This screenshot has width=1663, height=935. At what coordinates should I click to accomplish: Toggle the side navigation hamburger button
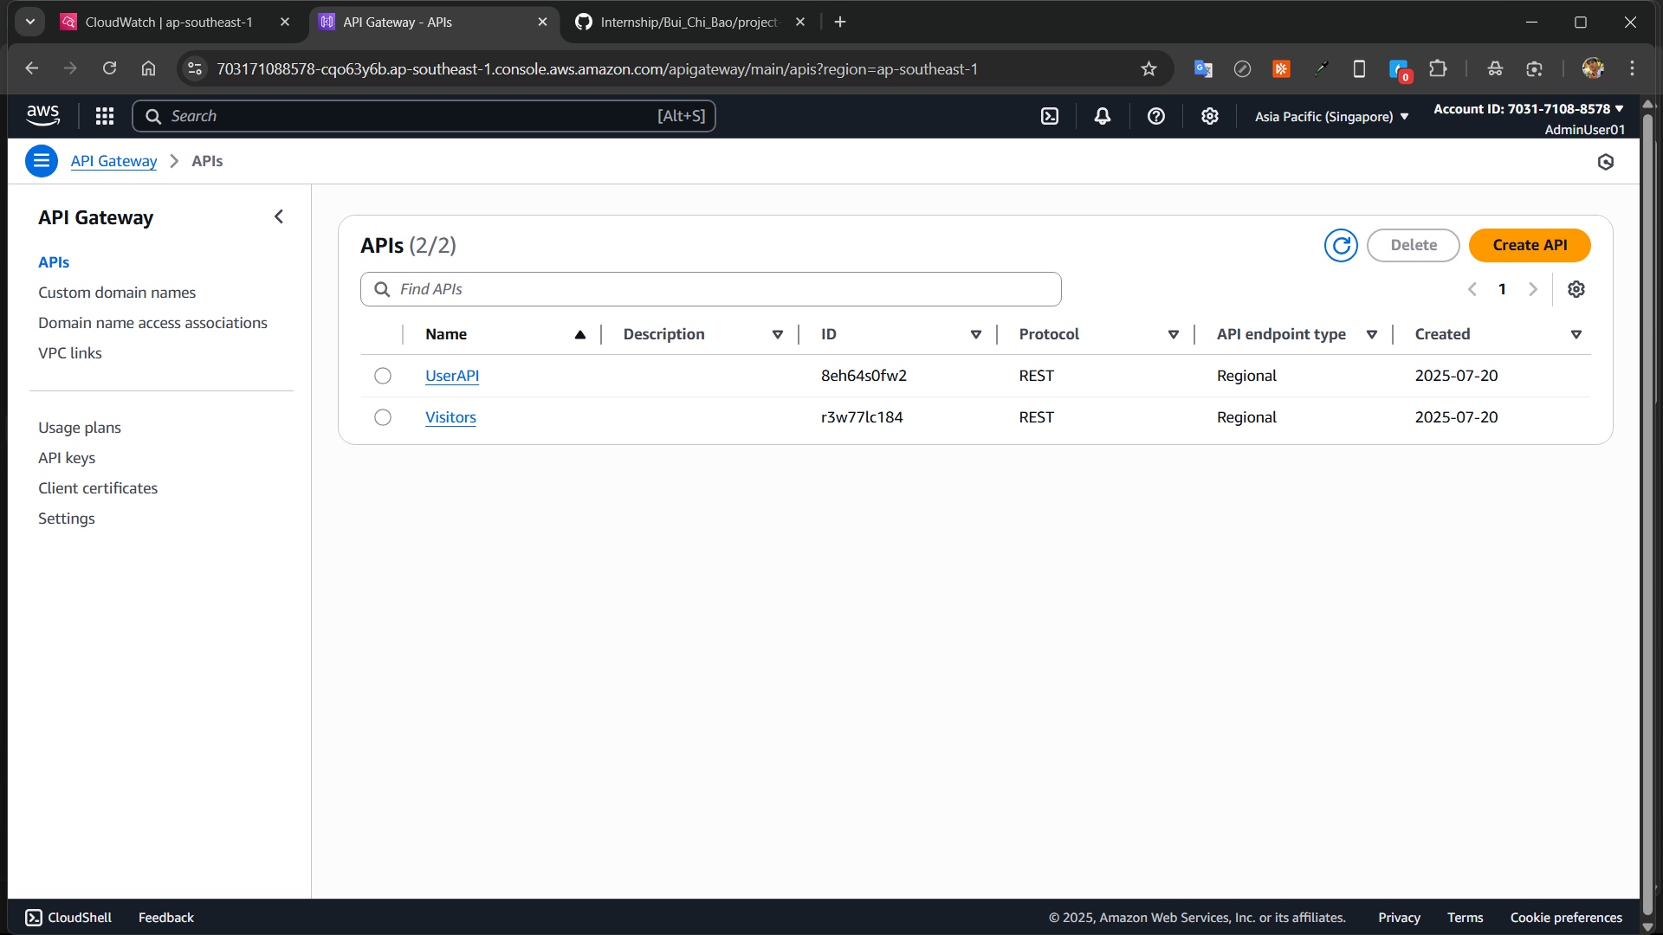pyautogui.click(x=42, y=161)
